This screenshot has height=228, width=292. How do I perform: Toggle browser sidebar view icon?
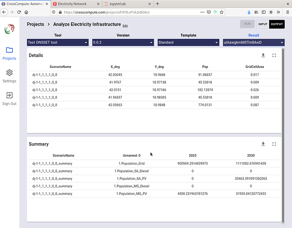[264, 12]
